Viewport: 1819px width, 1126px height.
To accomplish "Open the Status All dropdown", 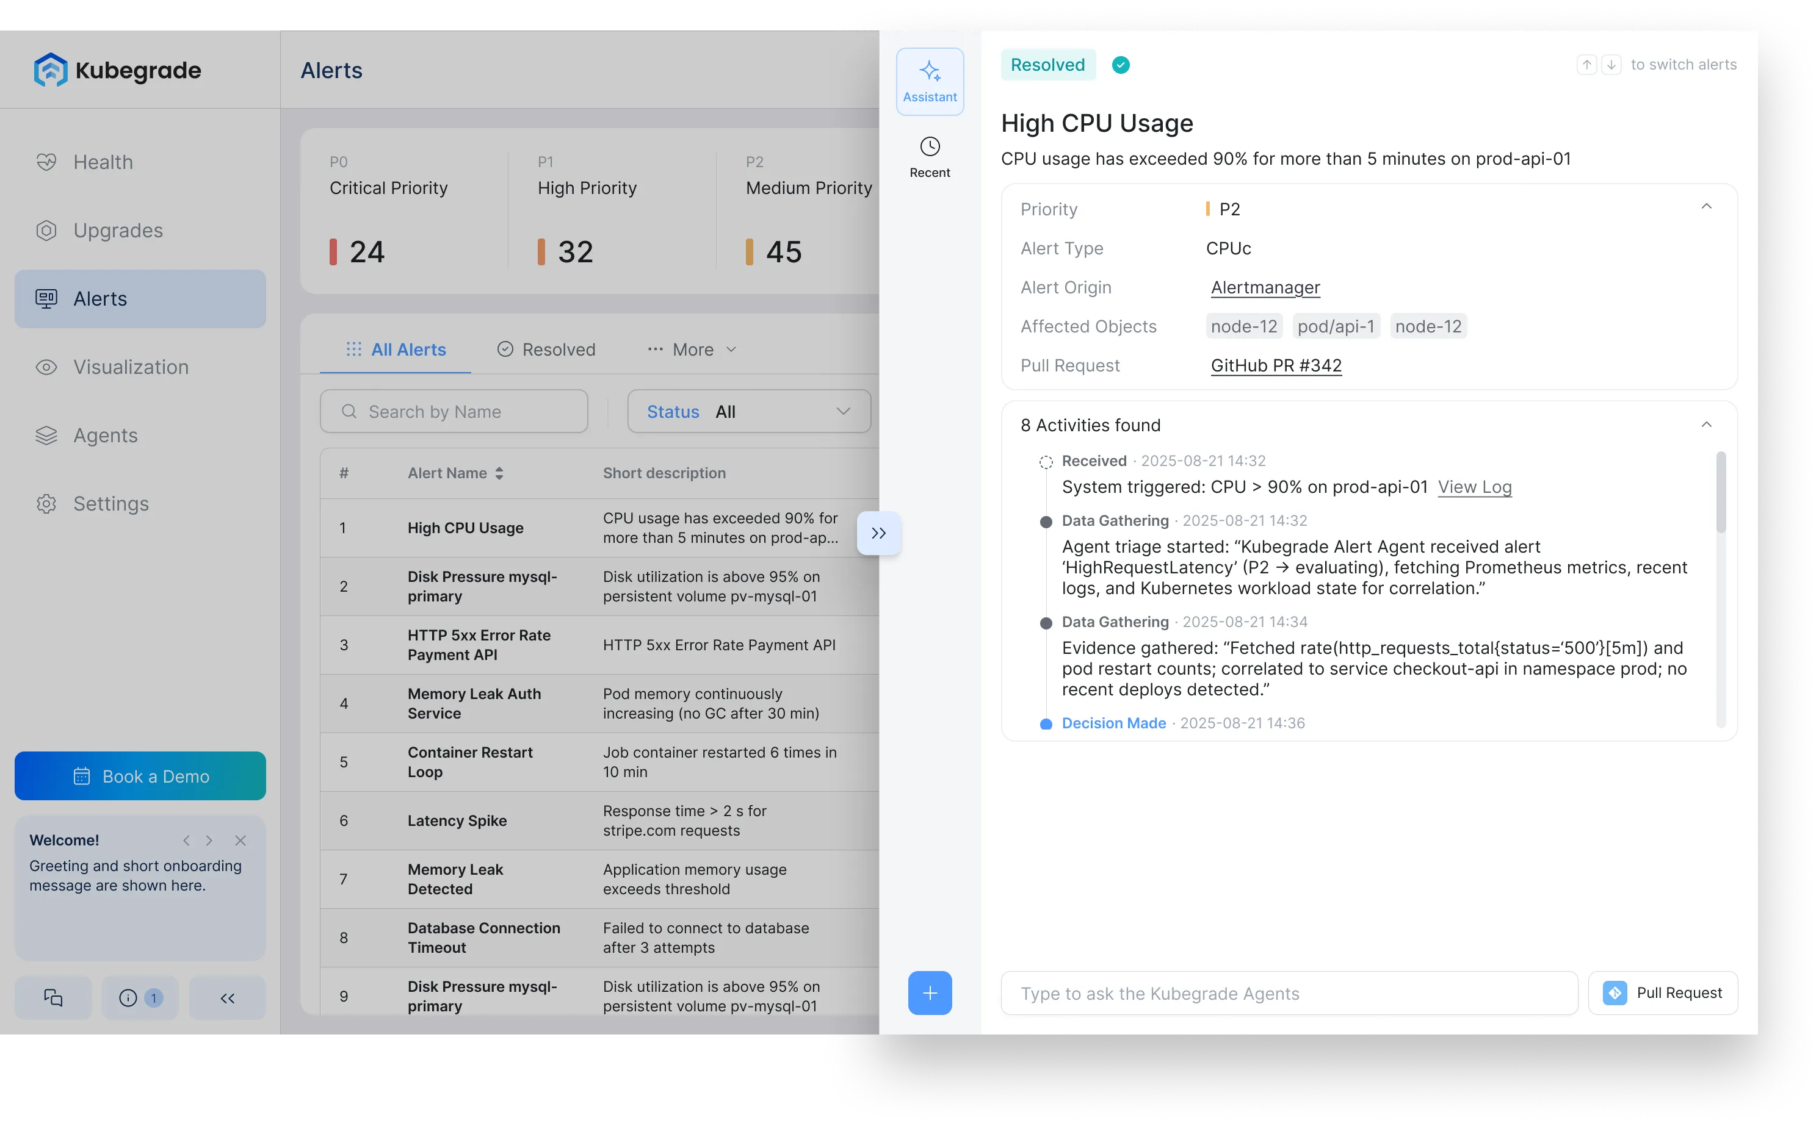I will point(749,411).
